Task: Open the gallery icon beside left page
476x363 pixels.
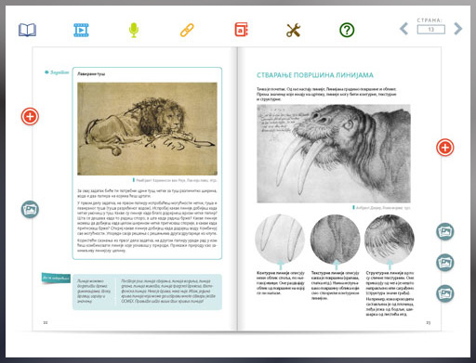Action: (30, 210)
